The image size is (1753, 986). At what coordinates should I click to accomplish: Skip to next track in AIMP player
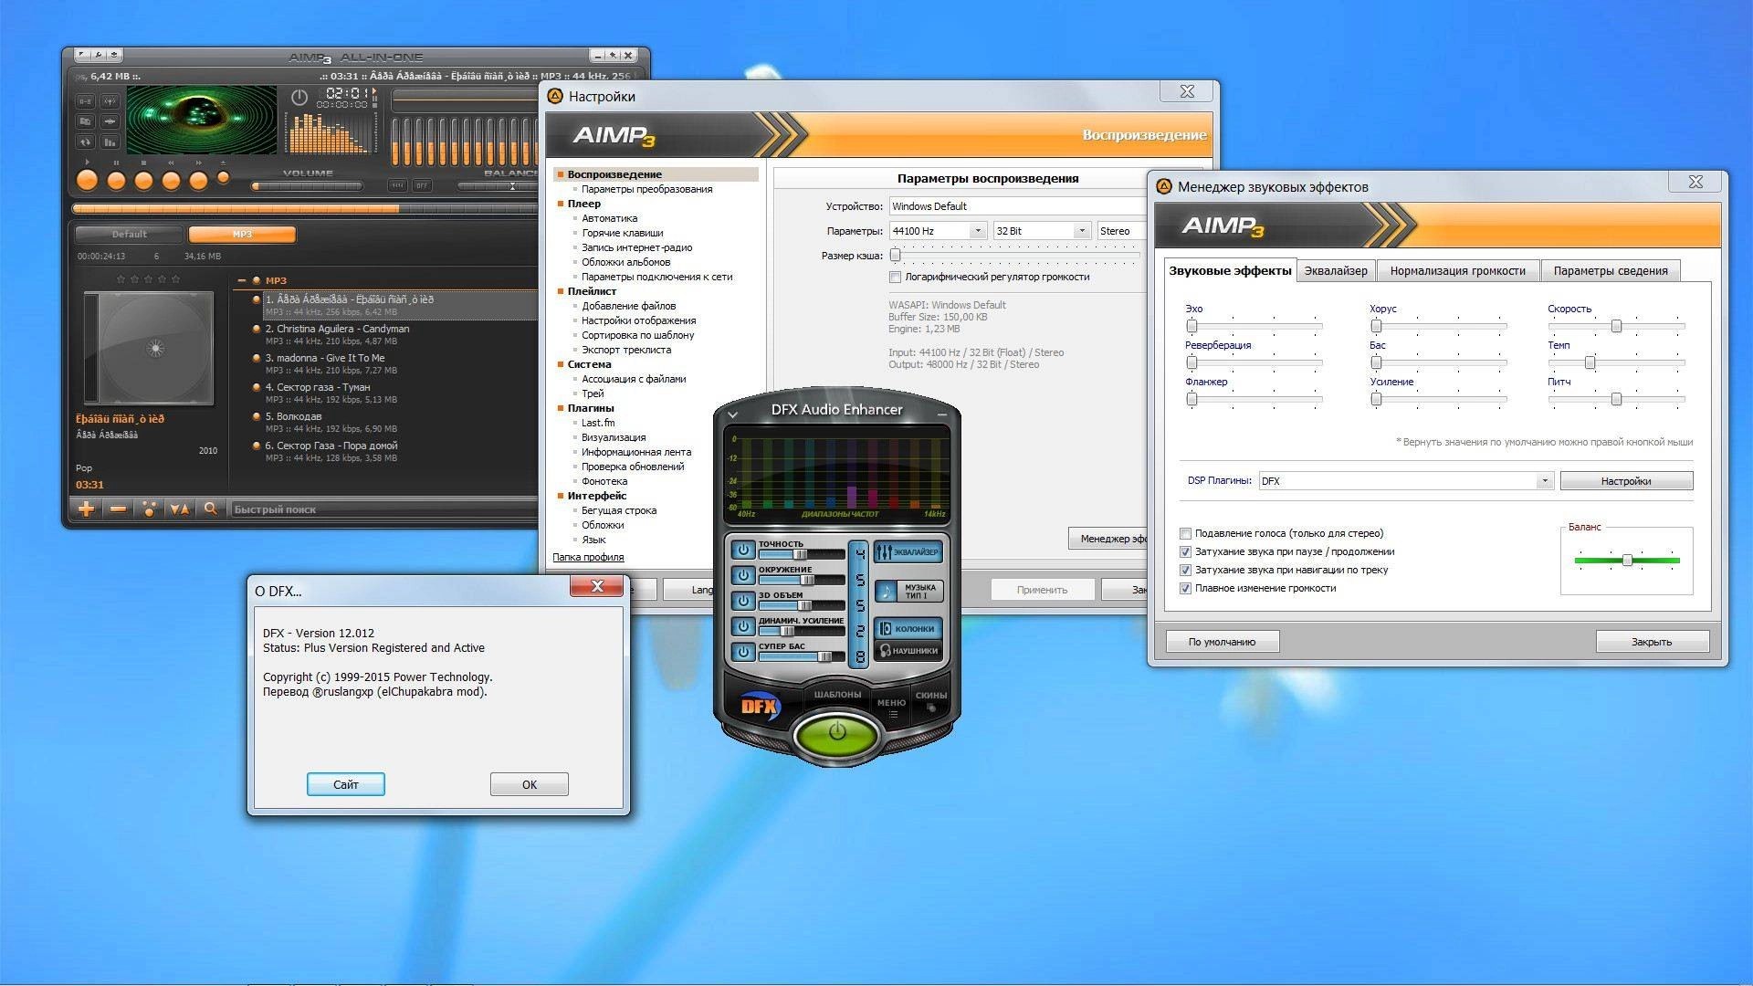(198, 181)
